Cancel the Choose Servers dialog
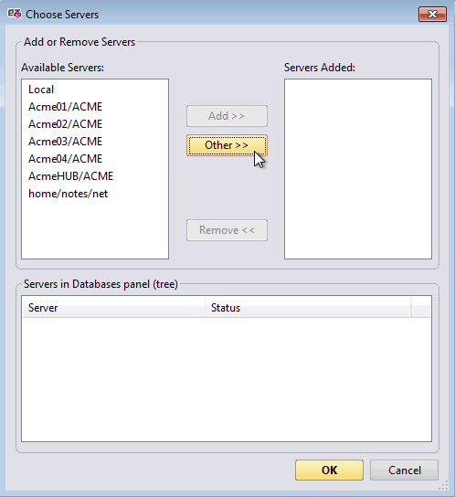 (x=404, y=471)
